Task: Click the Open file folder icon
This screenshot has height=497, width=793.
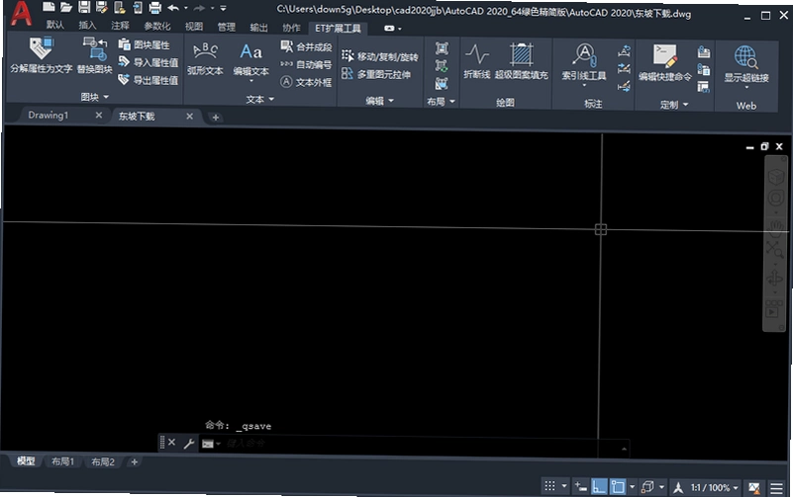Action: (65, 7)
